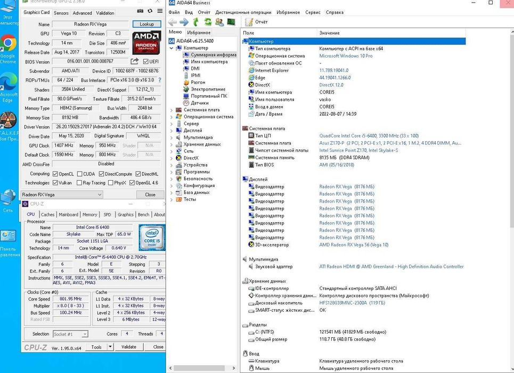Select Разгон overclock tree item
Image resolution: width=514 pixels, height=373 pixels.
[x=198, y=83]
